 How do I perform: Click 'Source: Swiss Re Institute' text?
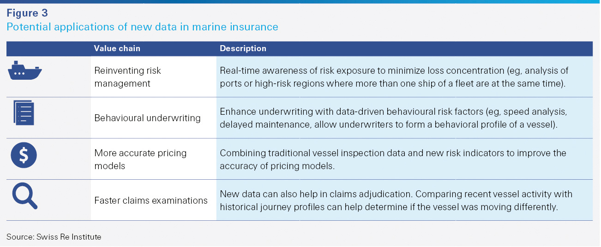pos(54,237)
